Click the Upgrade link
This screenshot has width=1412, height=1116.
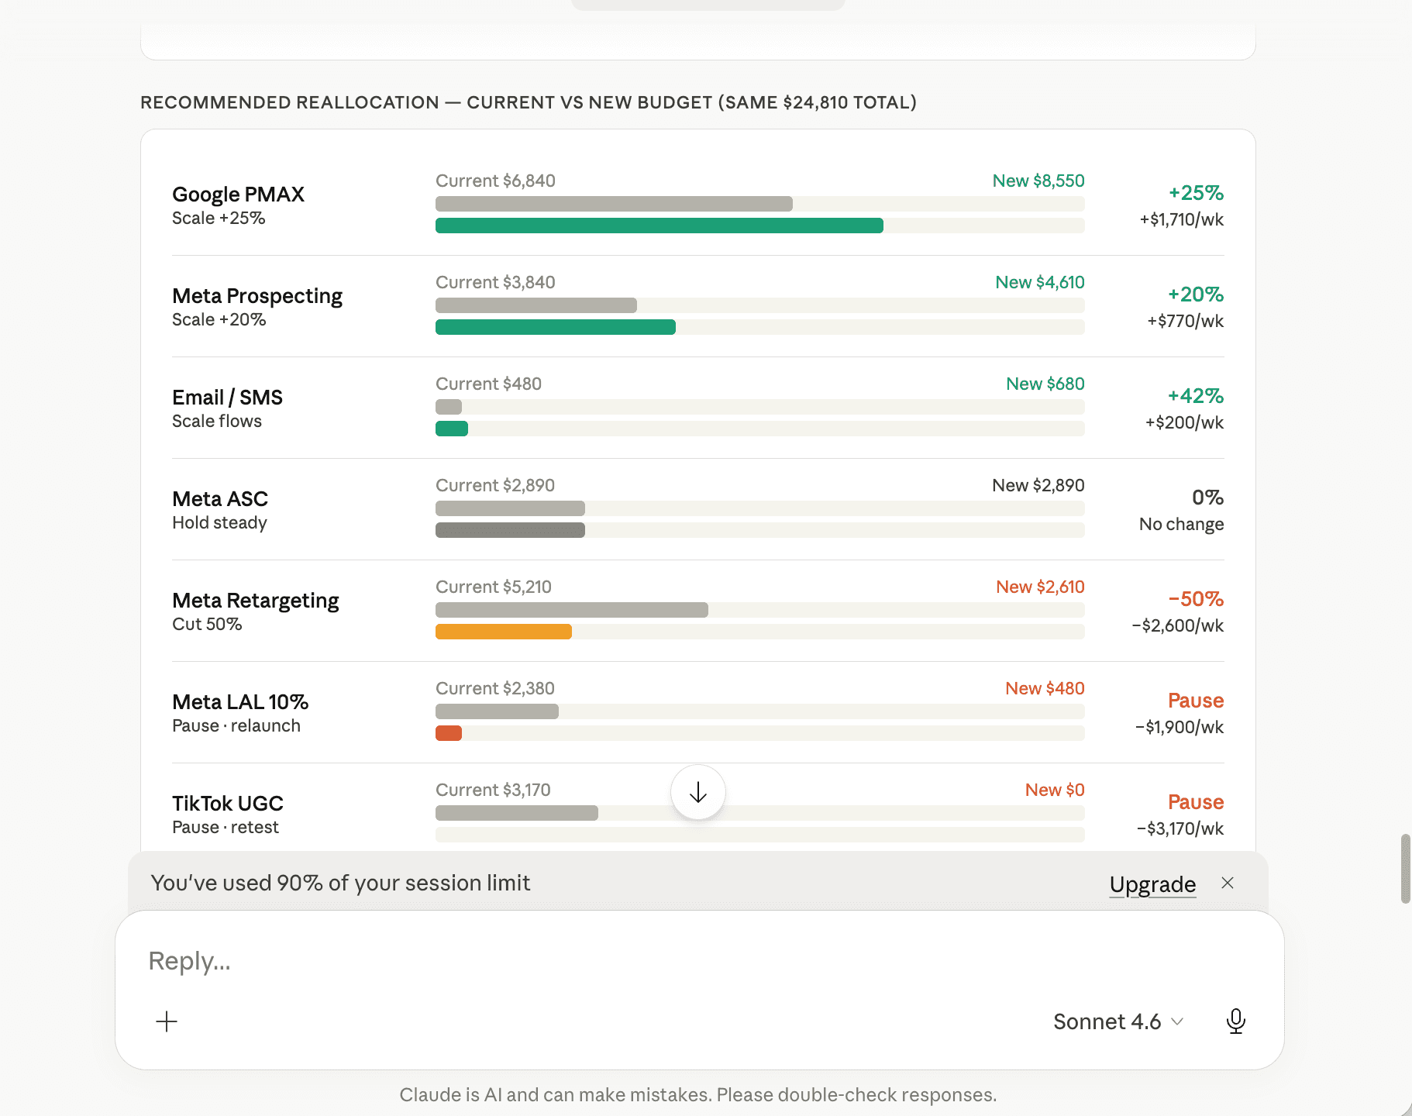(1153, 883)
